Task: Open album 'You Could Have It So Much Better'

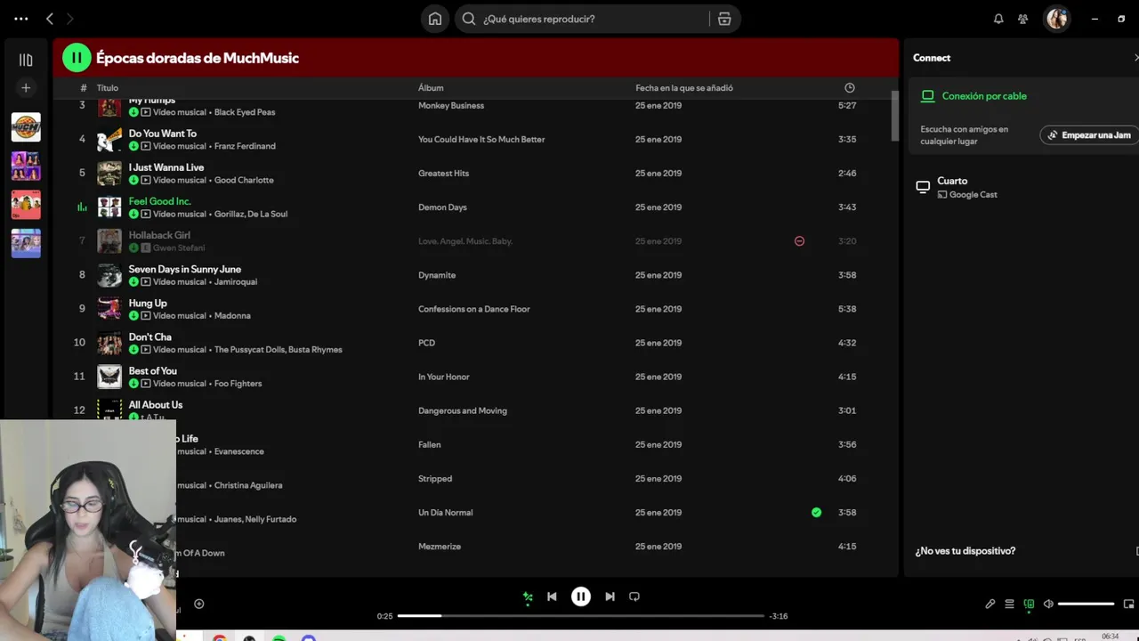Action: (x=481, y=140)
